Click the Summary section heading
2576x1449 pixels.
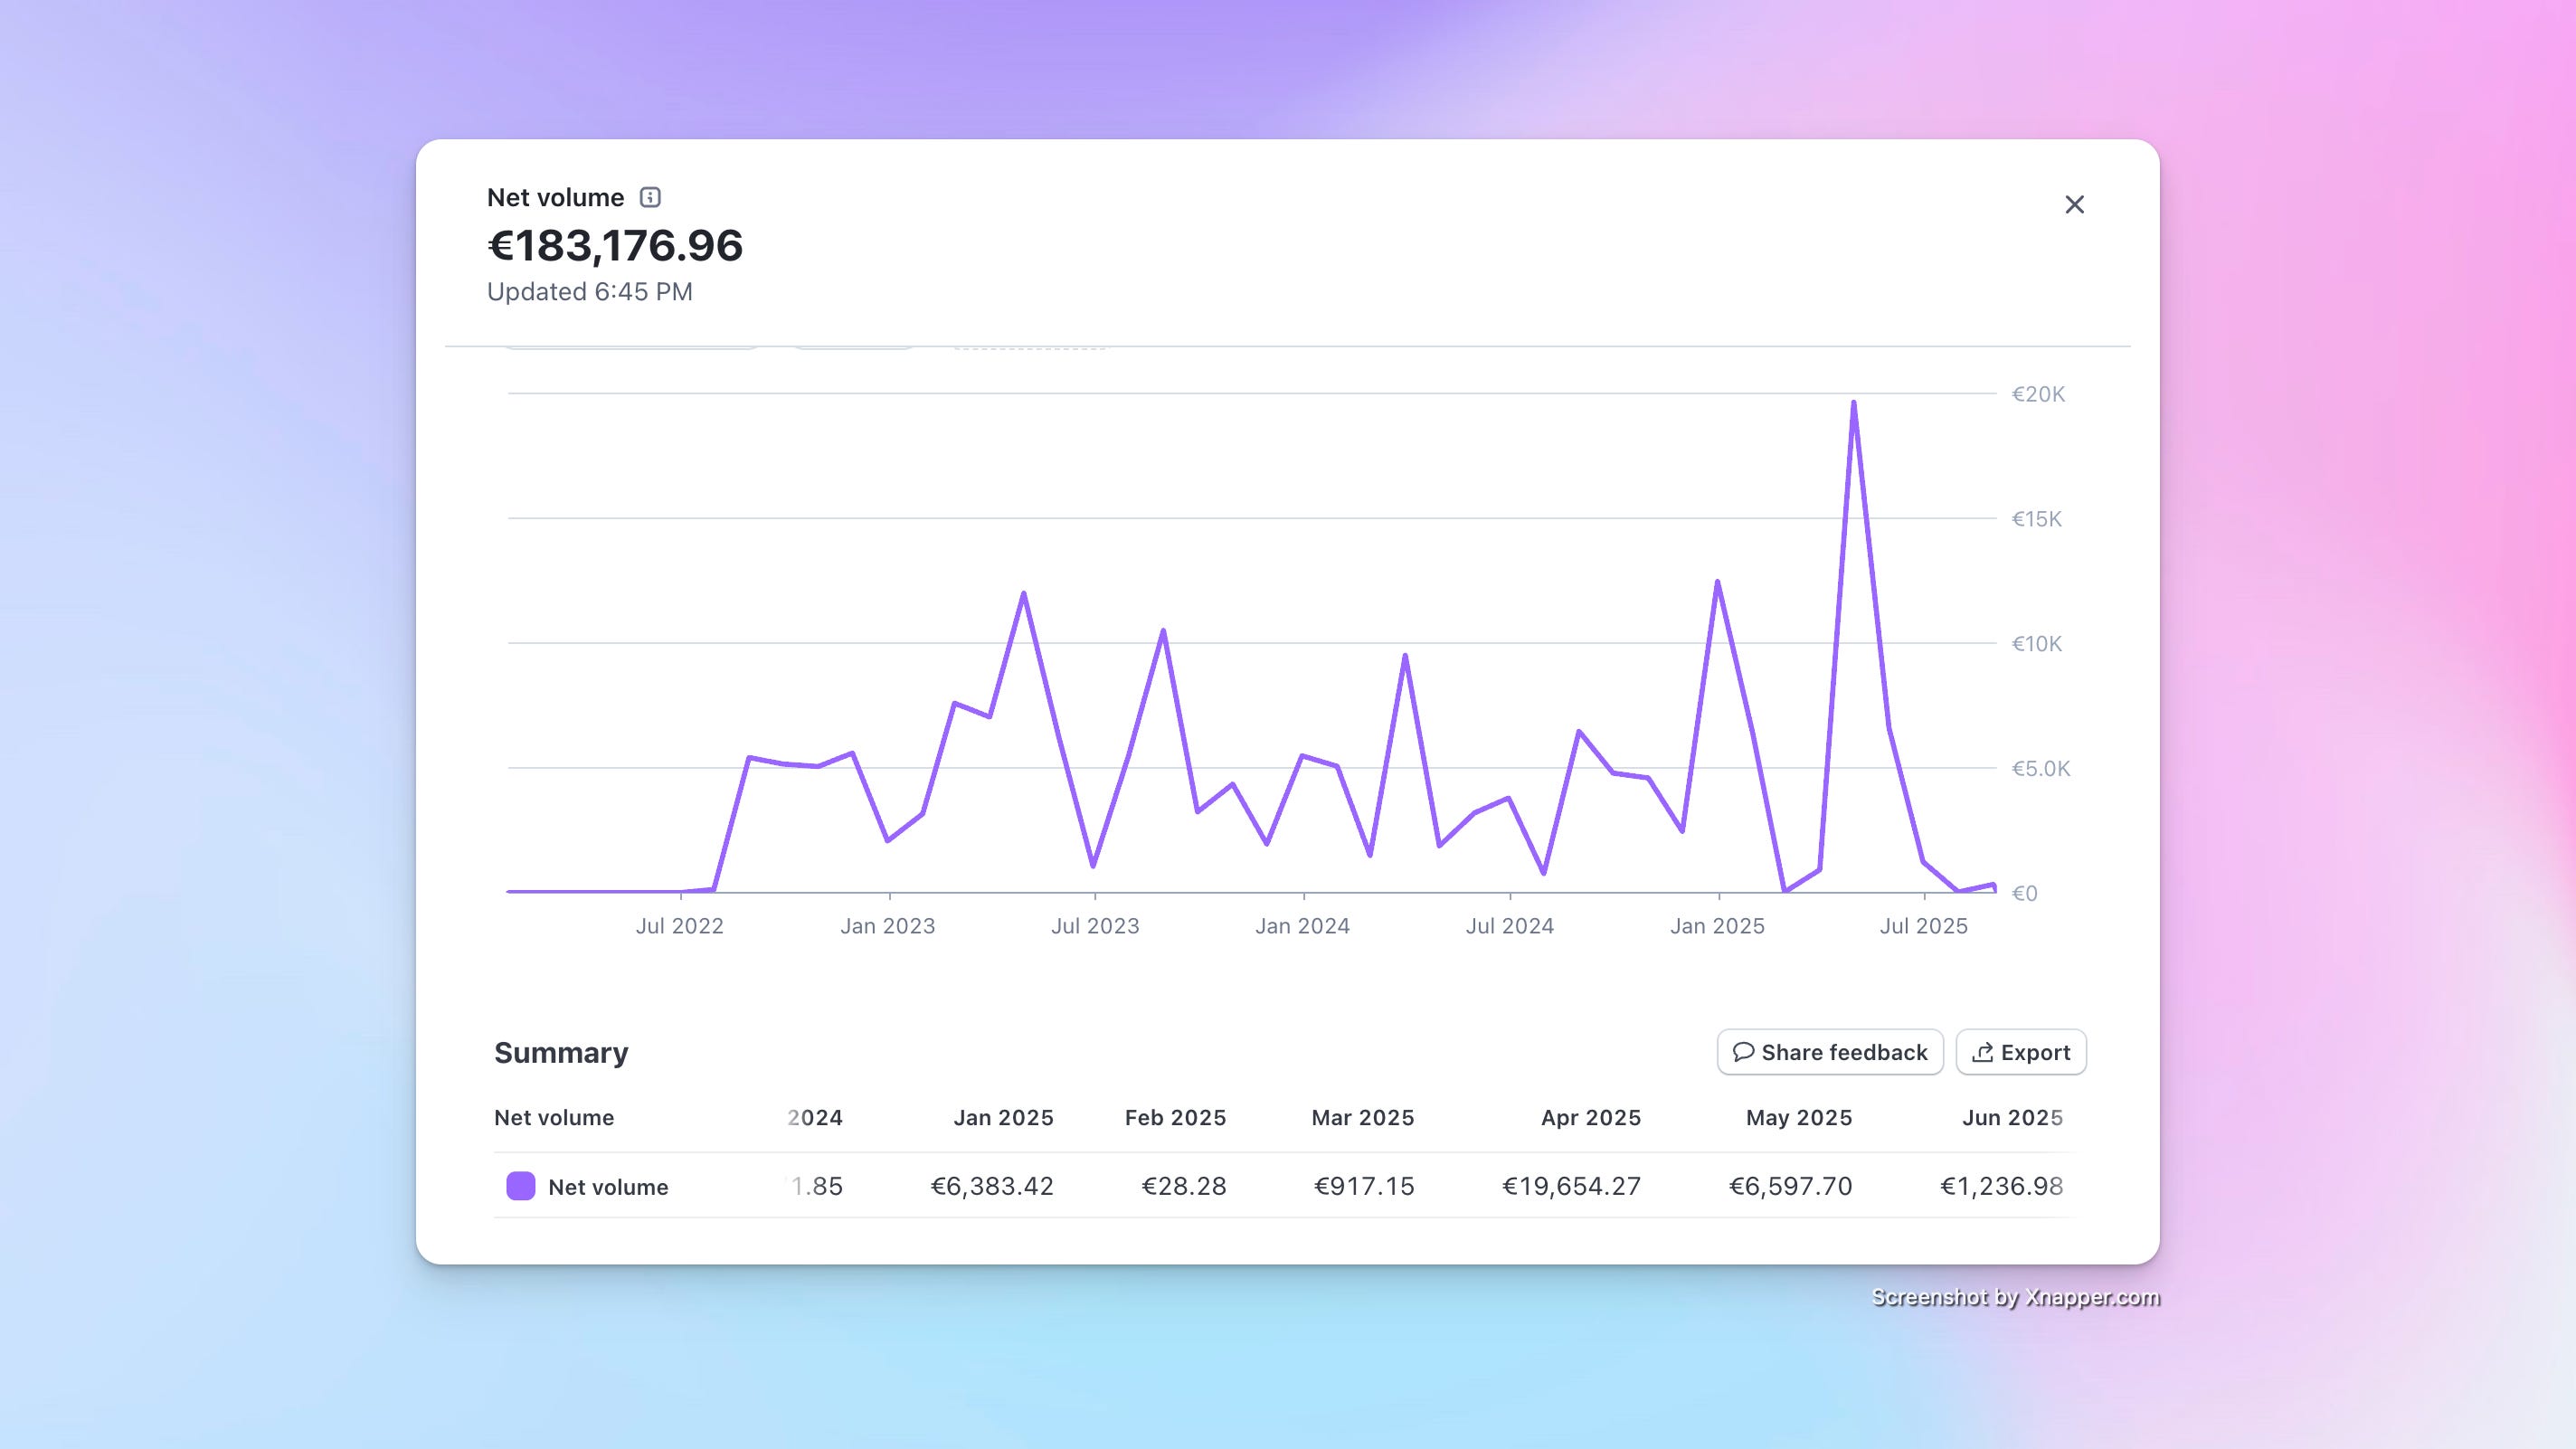tap(561, 1052)
